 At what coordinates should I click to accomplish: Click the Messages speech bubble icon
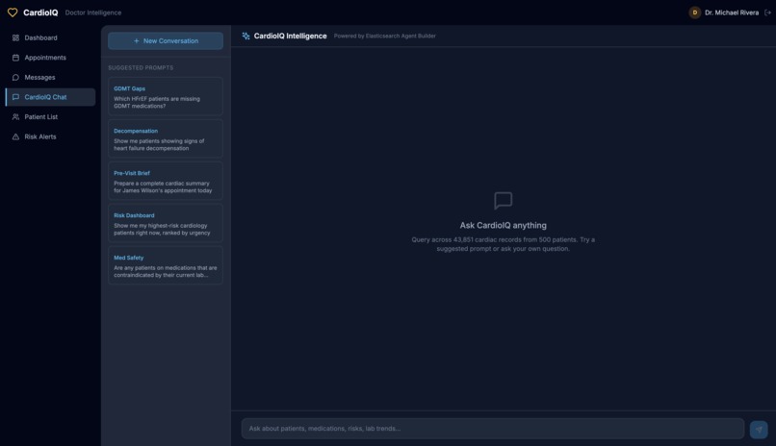coord(15,77)
